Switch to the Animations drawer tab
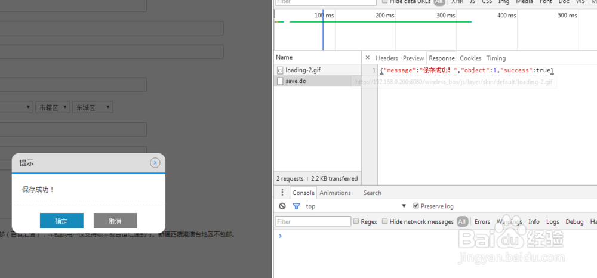Screen dimensions: 597x278 (x=335, y=193)
